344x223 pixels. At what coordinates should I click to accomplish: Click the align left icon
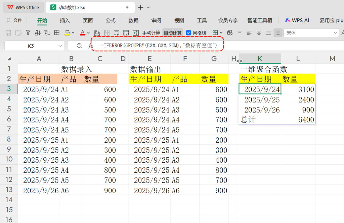coord(249,33)
